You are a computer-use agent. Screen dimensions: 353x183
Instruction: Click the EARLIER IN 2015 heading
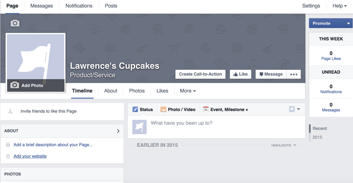(157, 145)
